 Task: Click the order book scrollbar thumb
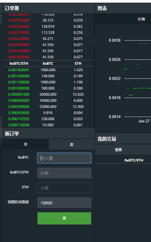click(94, 41)
